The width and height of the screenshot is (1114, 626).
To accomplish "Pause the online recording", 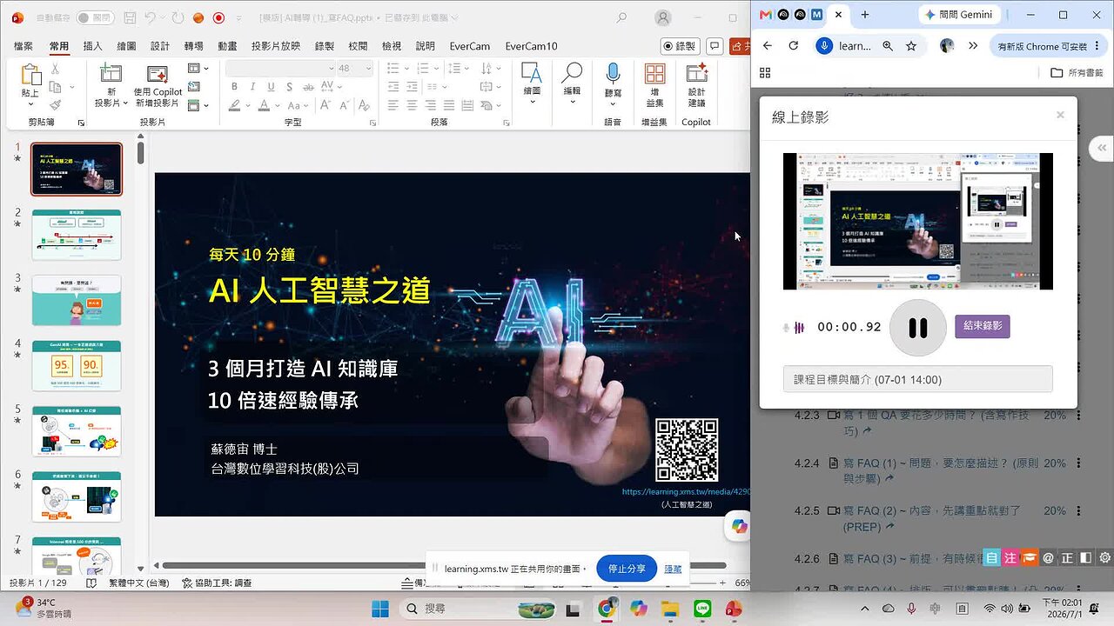I will coord(917,328).
